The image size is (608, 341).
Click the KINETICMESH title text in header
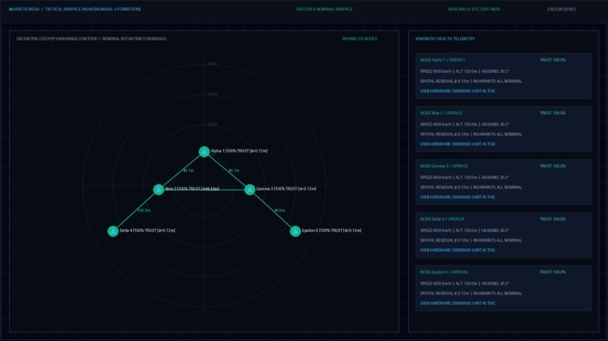[x=26, y=9]
